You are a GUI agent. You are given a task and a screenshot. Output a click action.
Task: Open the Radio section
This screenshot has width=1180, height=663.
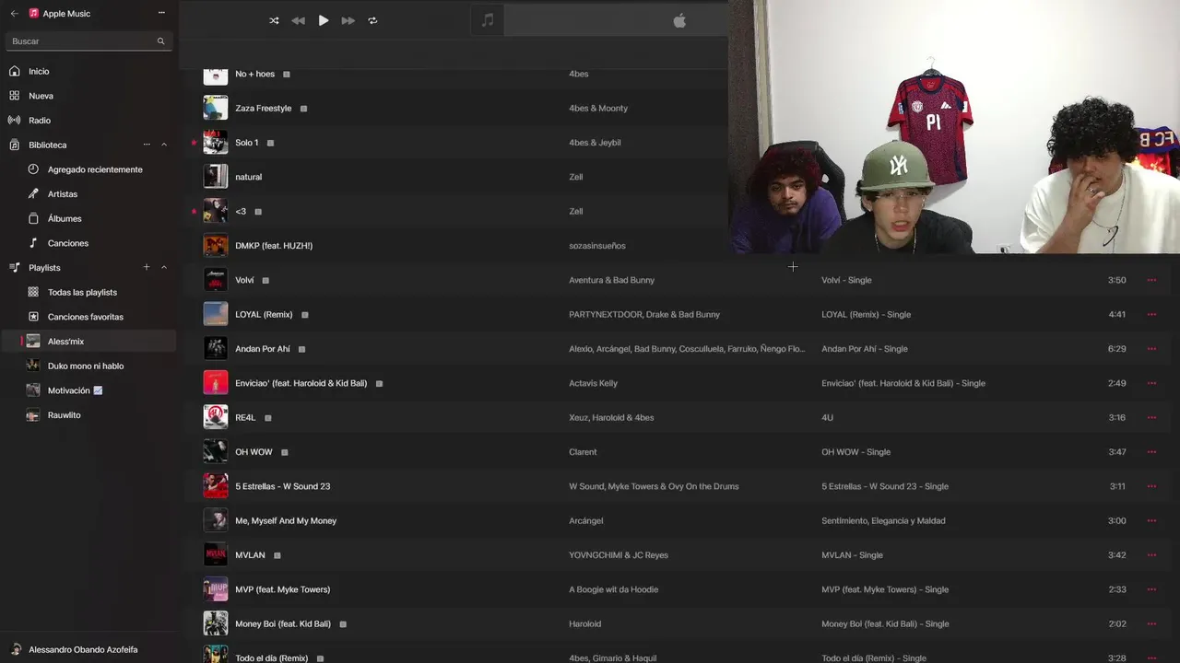88,121
